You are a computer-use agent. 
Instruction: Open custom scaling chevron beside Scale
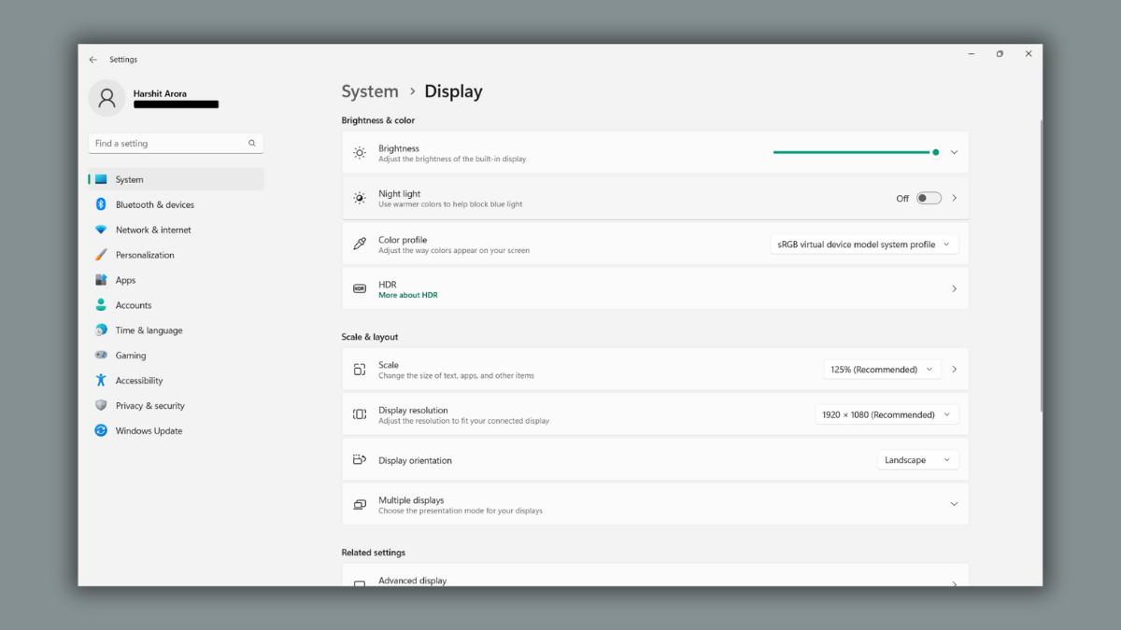[x=954, y=370]
